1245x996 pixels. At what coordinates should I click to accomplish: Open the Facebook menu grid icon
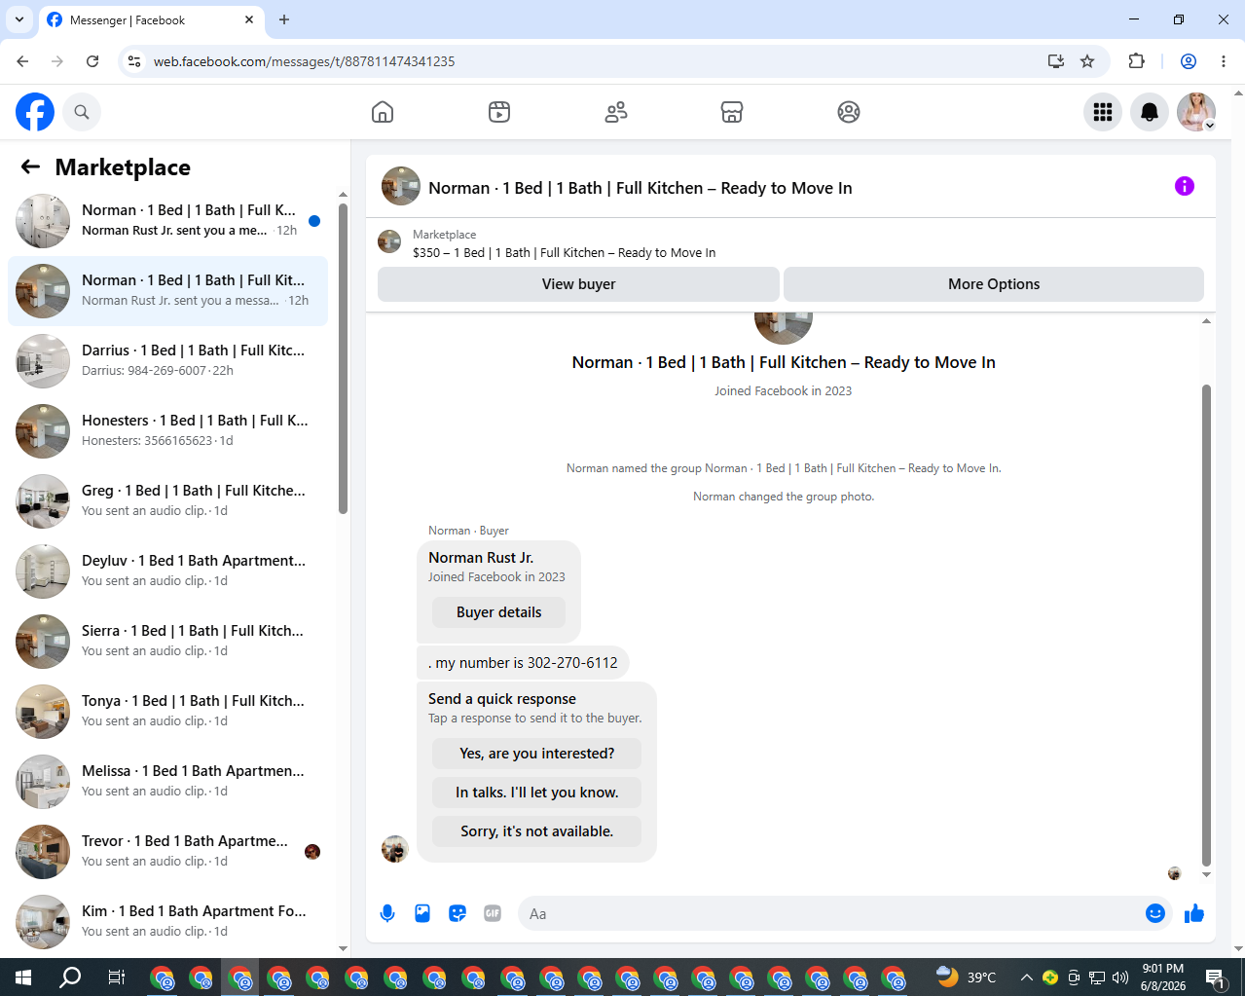point(1103,112)
